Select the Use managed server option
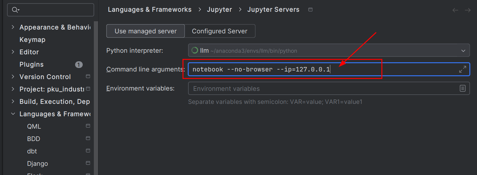Viewport: 477px width, 175px height. pyautogui.click(x=145, y=31)
